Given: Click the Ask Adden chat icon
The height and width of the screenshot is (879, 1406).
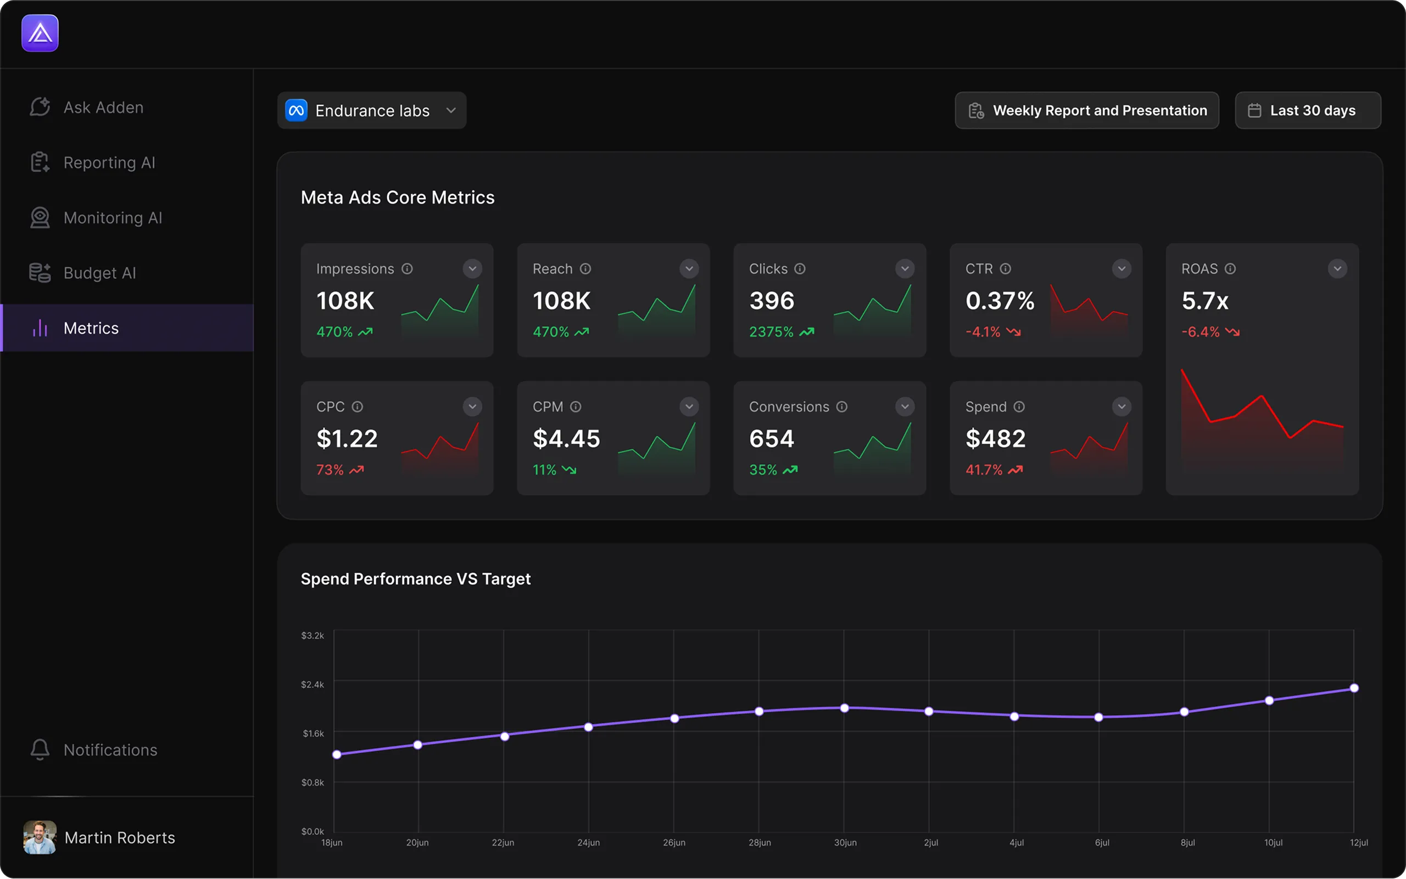Looking at the screenshot, I should [40, 107].
